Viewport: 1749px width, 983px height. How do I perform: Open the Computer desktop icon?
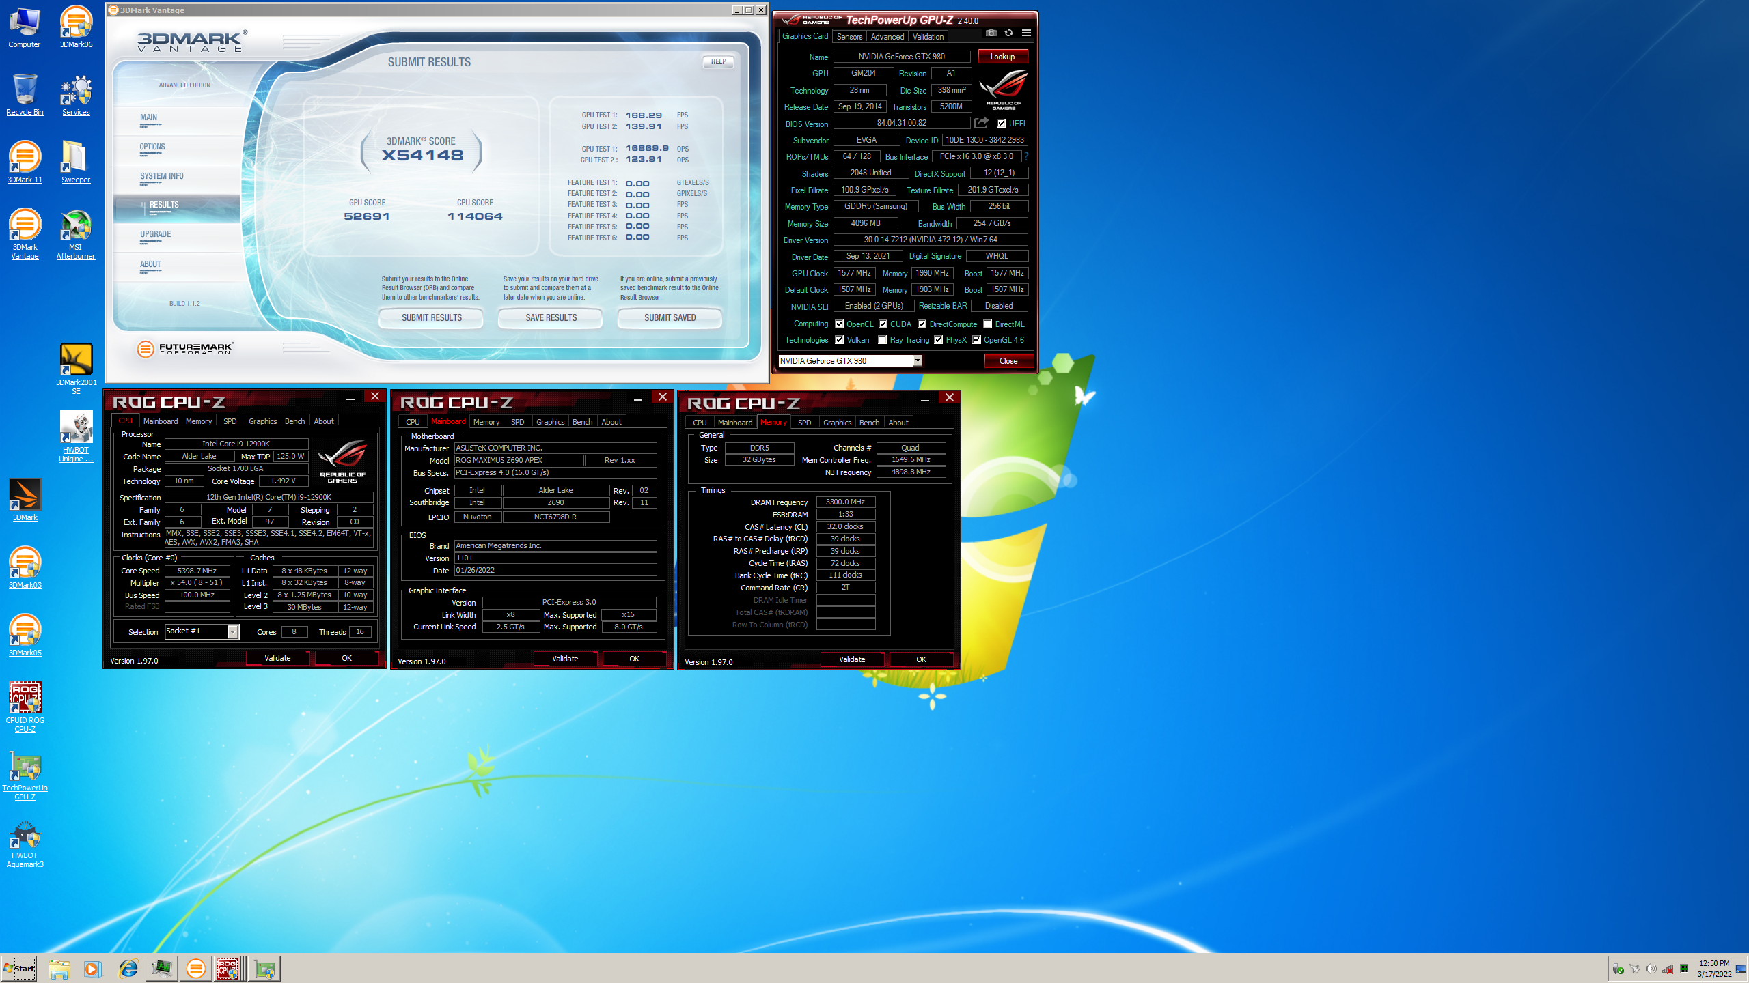pos(25,27)
